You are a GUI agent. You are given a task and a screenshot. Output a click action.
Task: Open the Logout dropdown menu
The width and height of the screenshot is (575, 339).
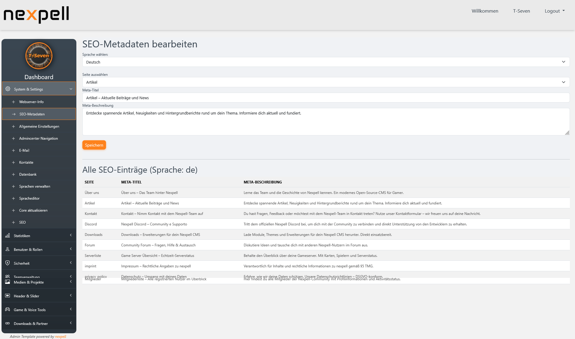554,11
